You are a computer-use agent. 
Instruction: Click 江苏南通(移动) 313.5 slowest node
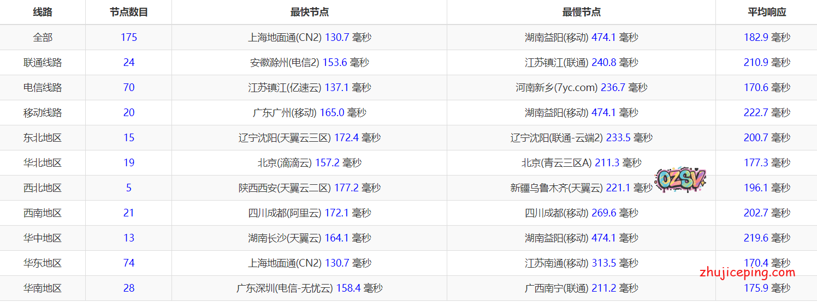pos(581,263)
